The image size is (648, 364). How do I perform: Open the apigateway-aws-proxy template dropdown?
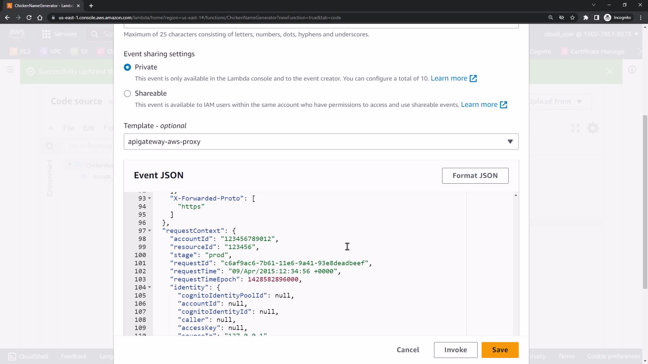(321, 142)
